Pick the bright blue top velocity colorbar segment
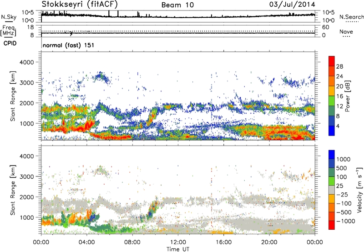 332,155
